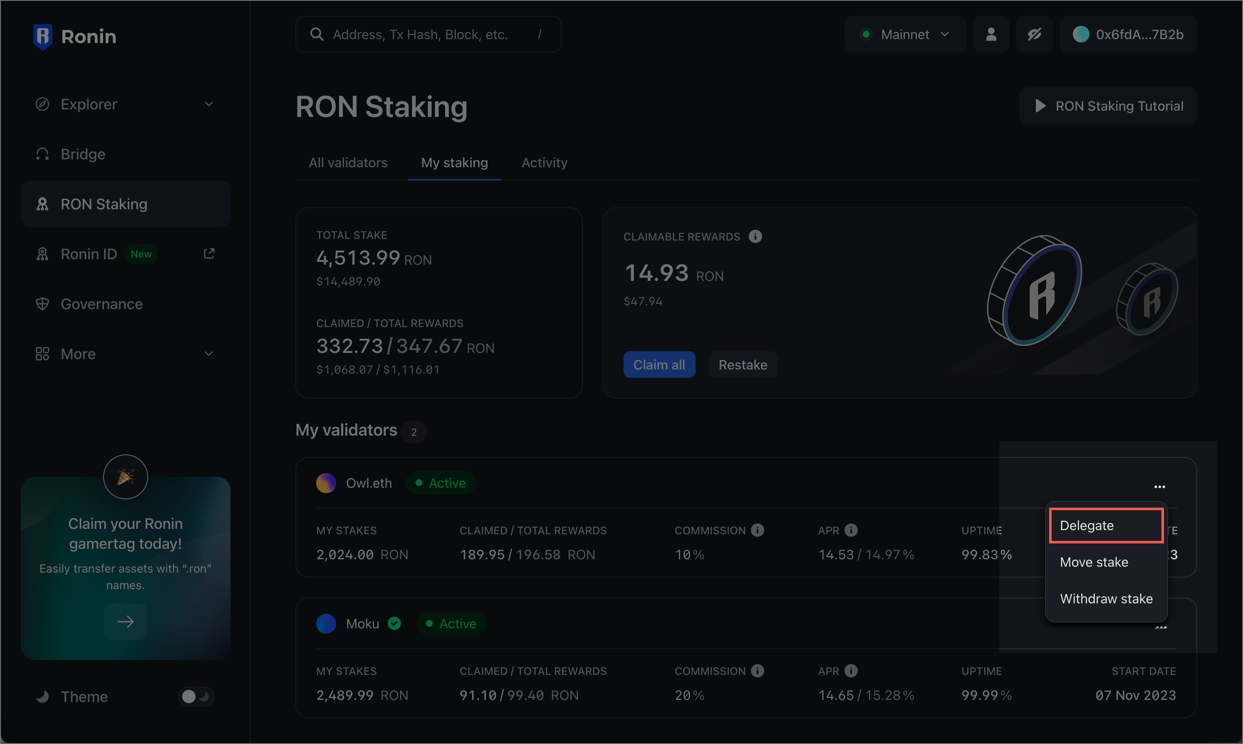Open Owl.eth three-dot options menu

tap(1159, 487)
